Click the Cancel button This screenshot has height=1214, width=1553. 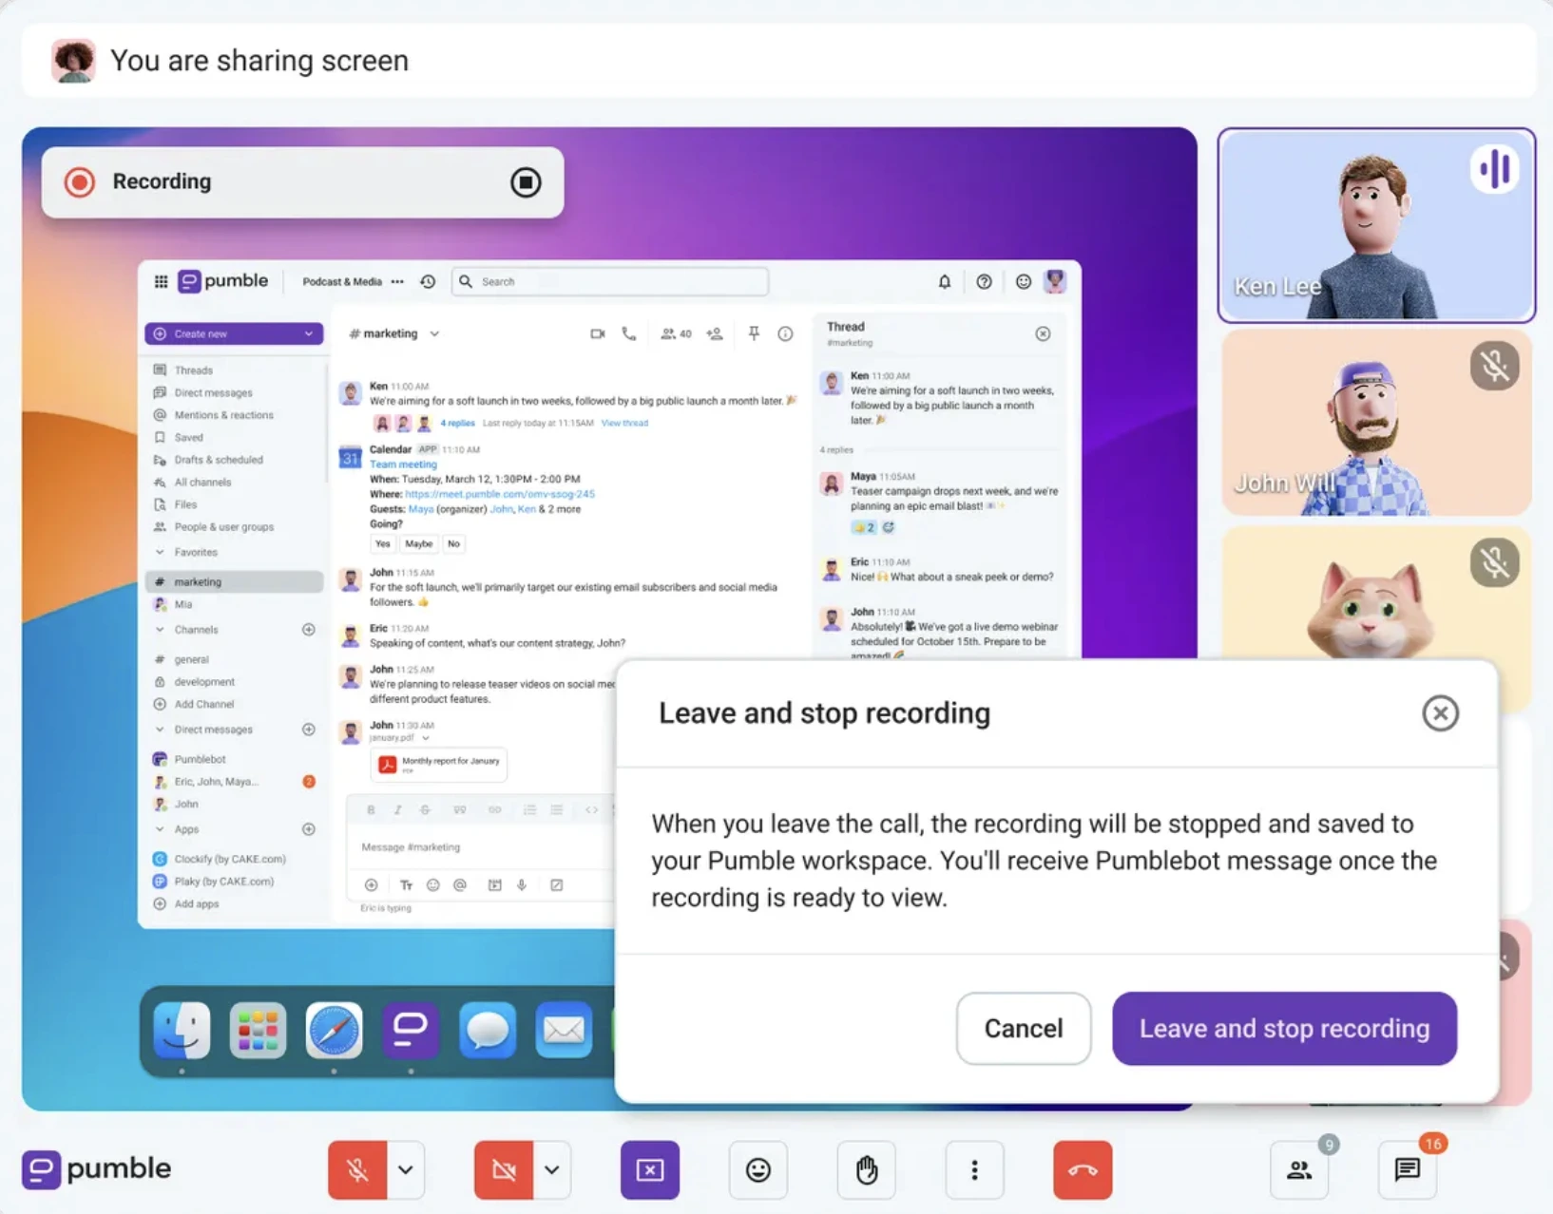pos(1024,1028)
